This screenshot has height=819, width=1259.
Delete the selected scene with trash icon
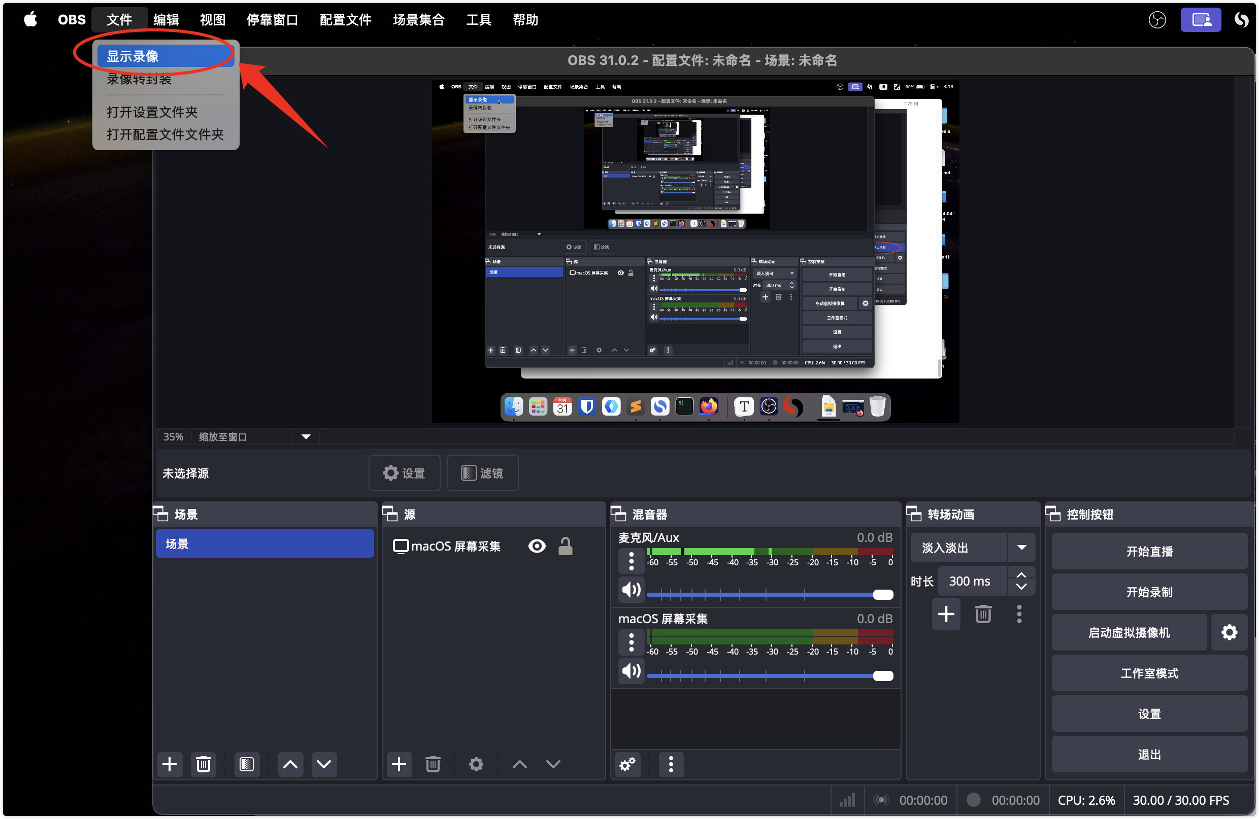point(203,764)
